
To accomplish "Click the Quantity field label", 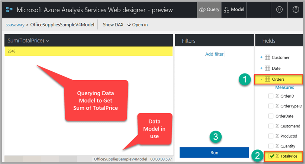I will coord(288,146).
